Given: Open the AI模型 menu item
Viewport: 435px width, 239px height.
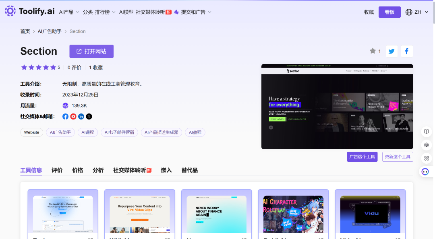Looking at the screenshot, I should [x=126, y=12].
